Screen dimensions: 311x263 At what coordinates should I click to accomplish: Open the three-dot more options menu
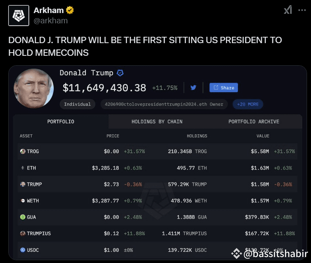302,10
